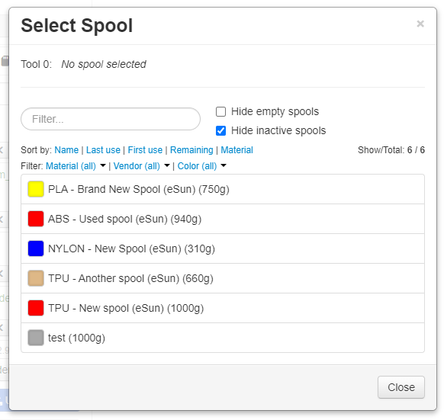Enable Hide empty spools checkbox
This screenshot has width=444, height=420.
(x=221, y=112)
